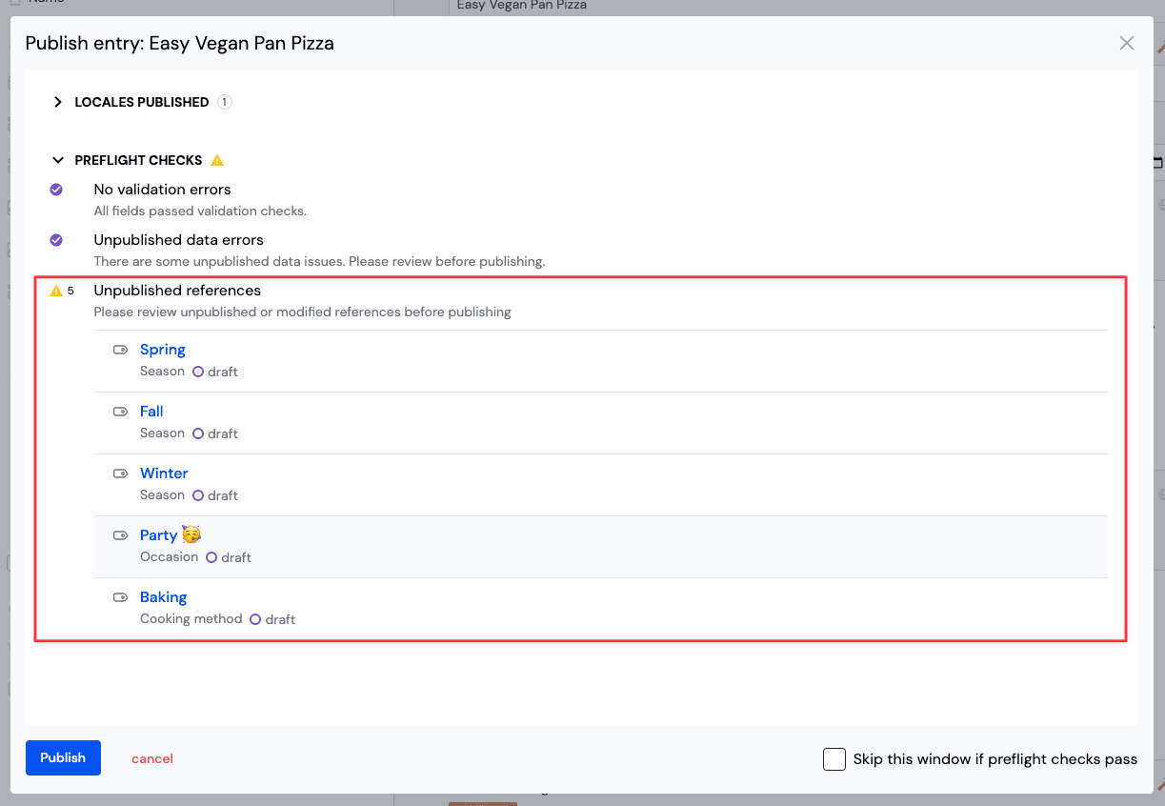
Task: Close the Publish entry dialog
Action: [x=1127, y=43]
